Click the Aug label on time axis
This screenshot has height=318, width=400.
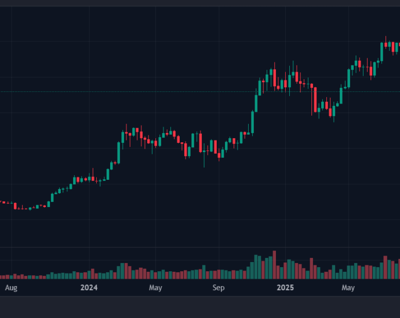click(x=11, y=287)
